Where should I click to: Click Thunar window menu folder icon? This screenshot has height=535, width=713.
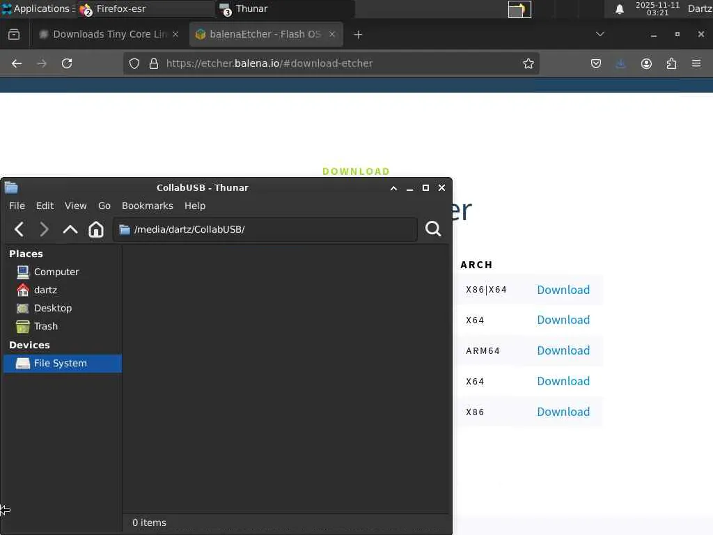pyautogui.click(x=11, y=187)
